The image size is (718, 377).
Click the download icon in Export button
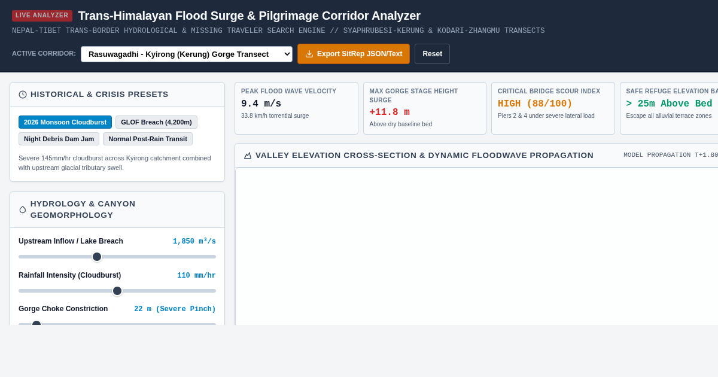coord(309,54)
